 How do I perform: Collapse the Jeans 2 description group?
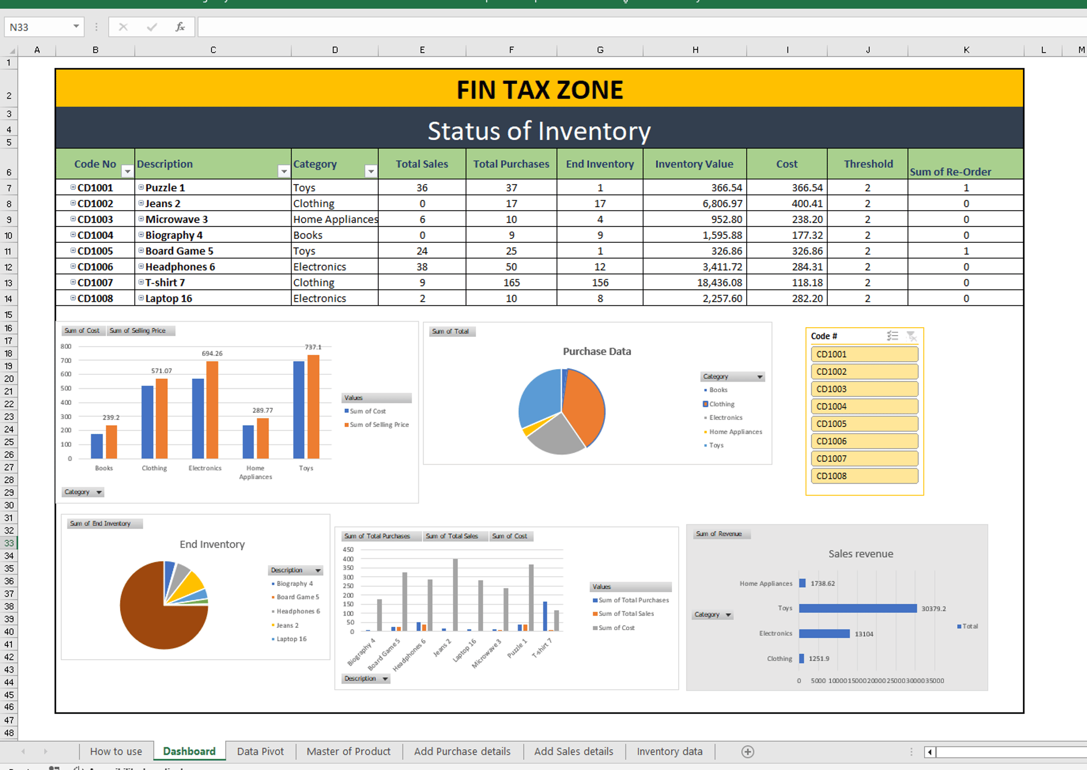[x=141, y=203]
